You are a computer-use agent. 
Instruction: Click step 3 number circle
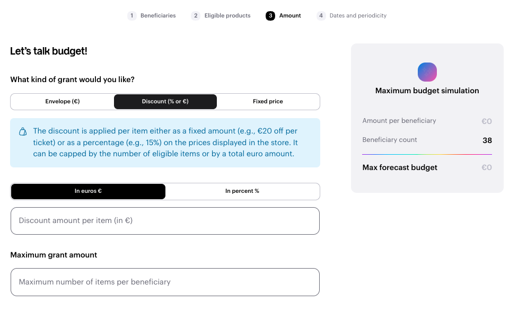pos(270,16)
